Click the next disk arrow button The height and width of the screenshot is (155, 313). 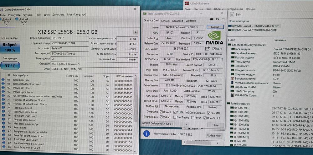pyautogui.click(x=136, y=32)
